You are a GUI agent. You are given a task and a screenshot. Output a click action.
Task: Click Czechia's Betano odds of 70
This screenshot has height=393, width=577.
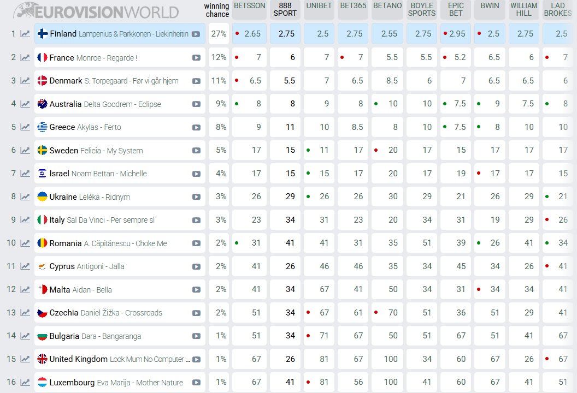(x=387, y=313)
